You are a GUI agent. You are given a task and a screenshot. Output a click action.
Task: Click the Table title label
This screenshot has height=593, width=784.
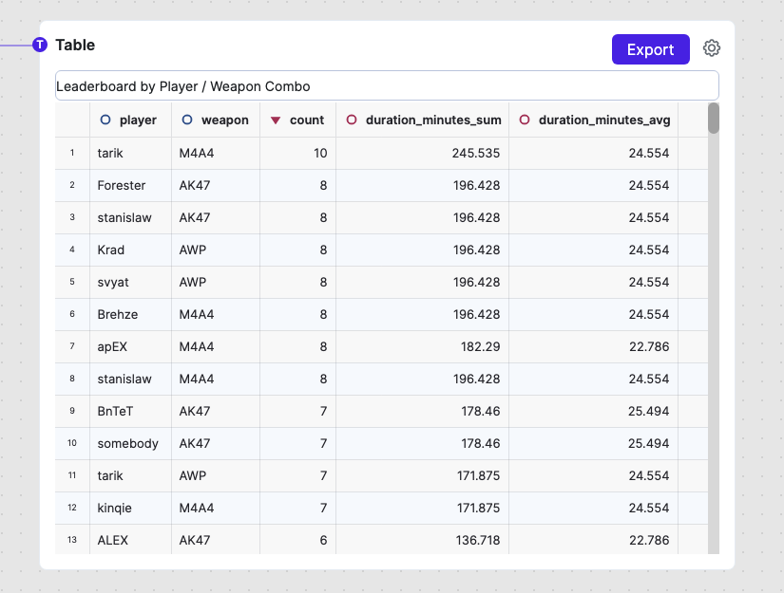pos(75,45)
